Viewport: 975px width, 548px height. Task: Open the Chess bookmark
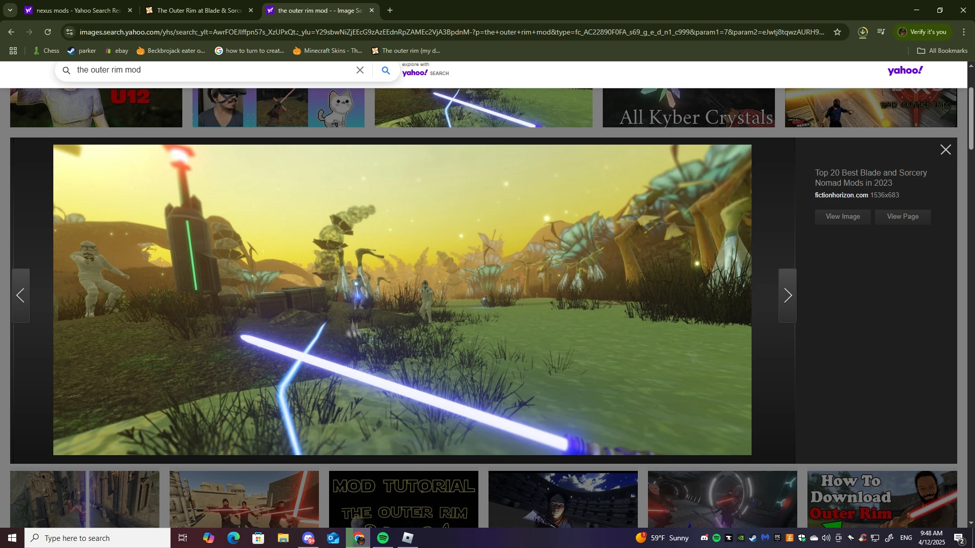(x=46, y=51)
